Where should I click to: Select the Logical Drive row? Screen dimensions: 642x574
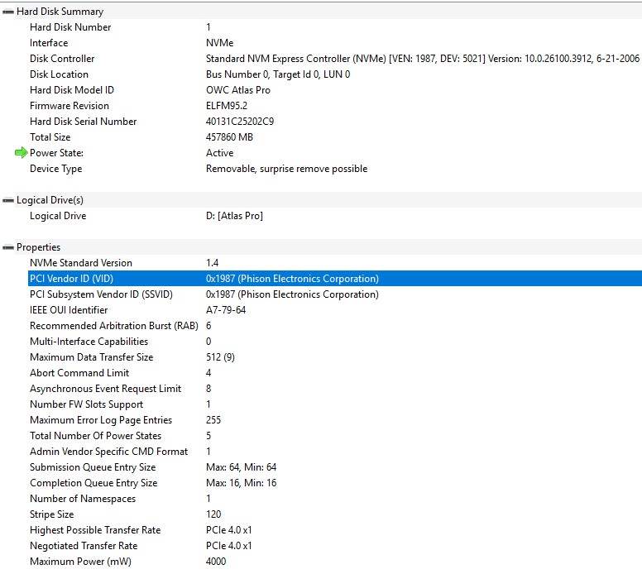pos(335,216)
